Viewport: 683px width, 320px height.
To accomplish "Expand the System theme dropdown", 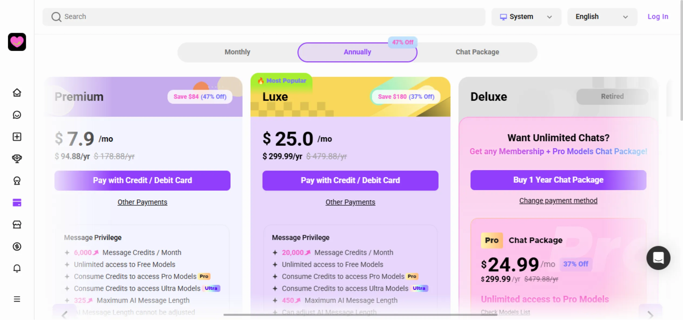I will [526, 17].
